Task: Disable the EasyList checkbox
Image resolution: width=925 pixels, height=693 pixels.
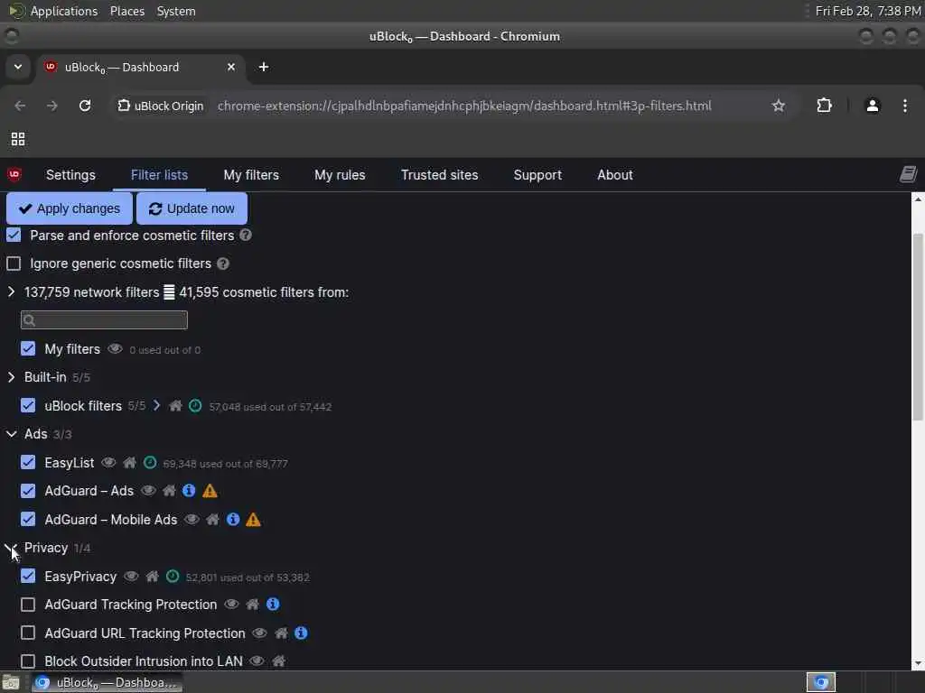Action: [x=28, y=462]
